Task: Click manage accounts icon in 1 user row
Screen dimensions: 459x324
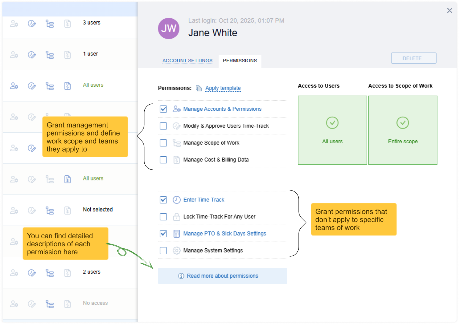Action: [14, 55]
